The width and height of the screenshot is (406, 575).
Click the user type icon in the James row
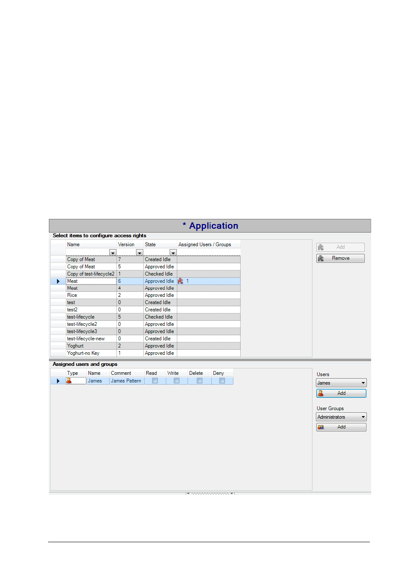click(x=69, y=381)
